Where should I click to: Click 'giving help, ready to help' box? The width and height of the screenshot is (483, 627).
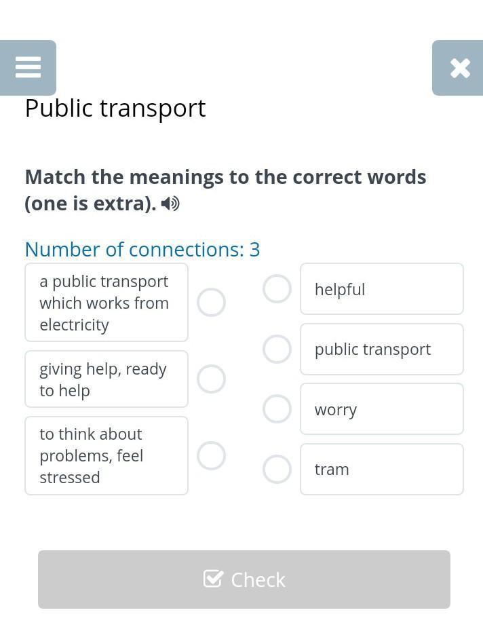pyautogui.click(x=107, y=379)
